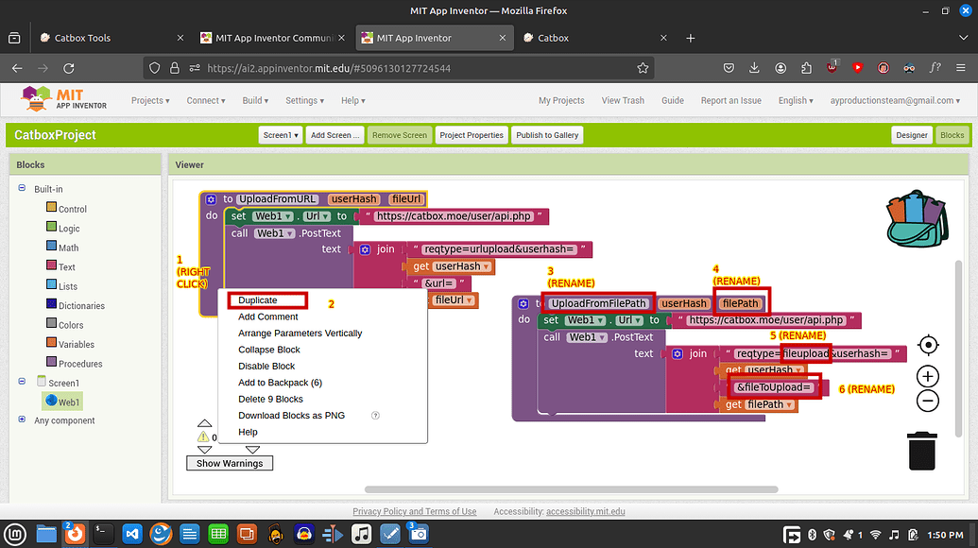Open Firefox downloads from the toolbar
The height and width of the screenshot is (548, 978).
[753, 68]
